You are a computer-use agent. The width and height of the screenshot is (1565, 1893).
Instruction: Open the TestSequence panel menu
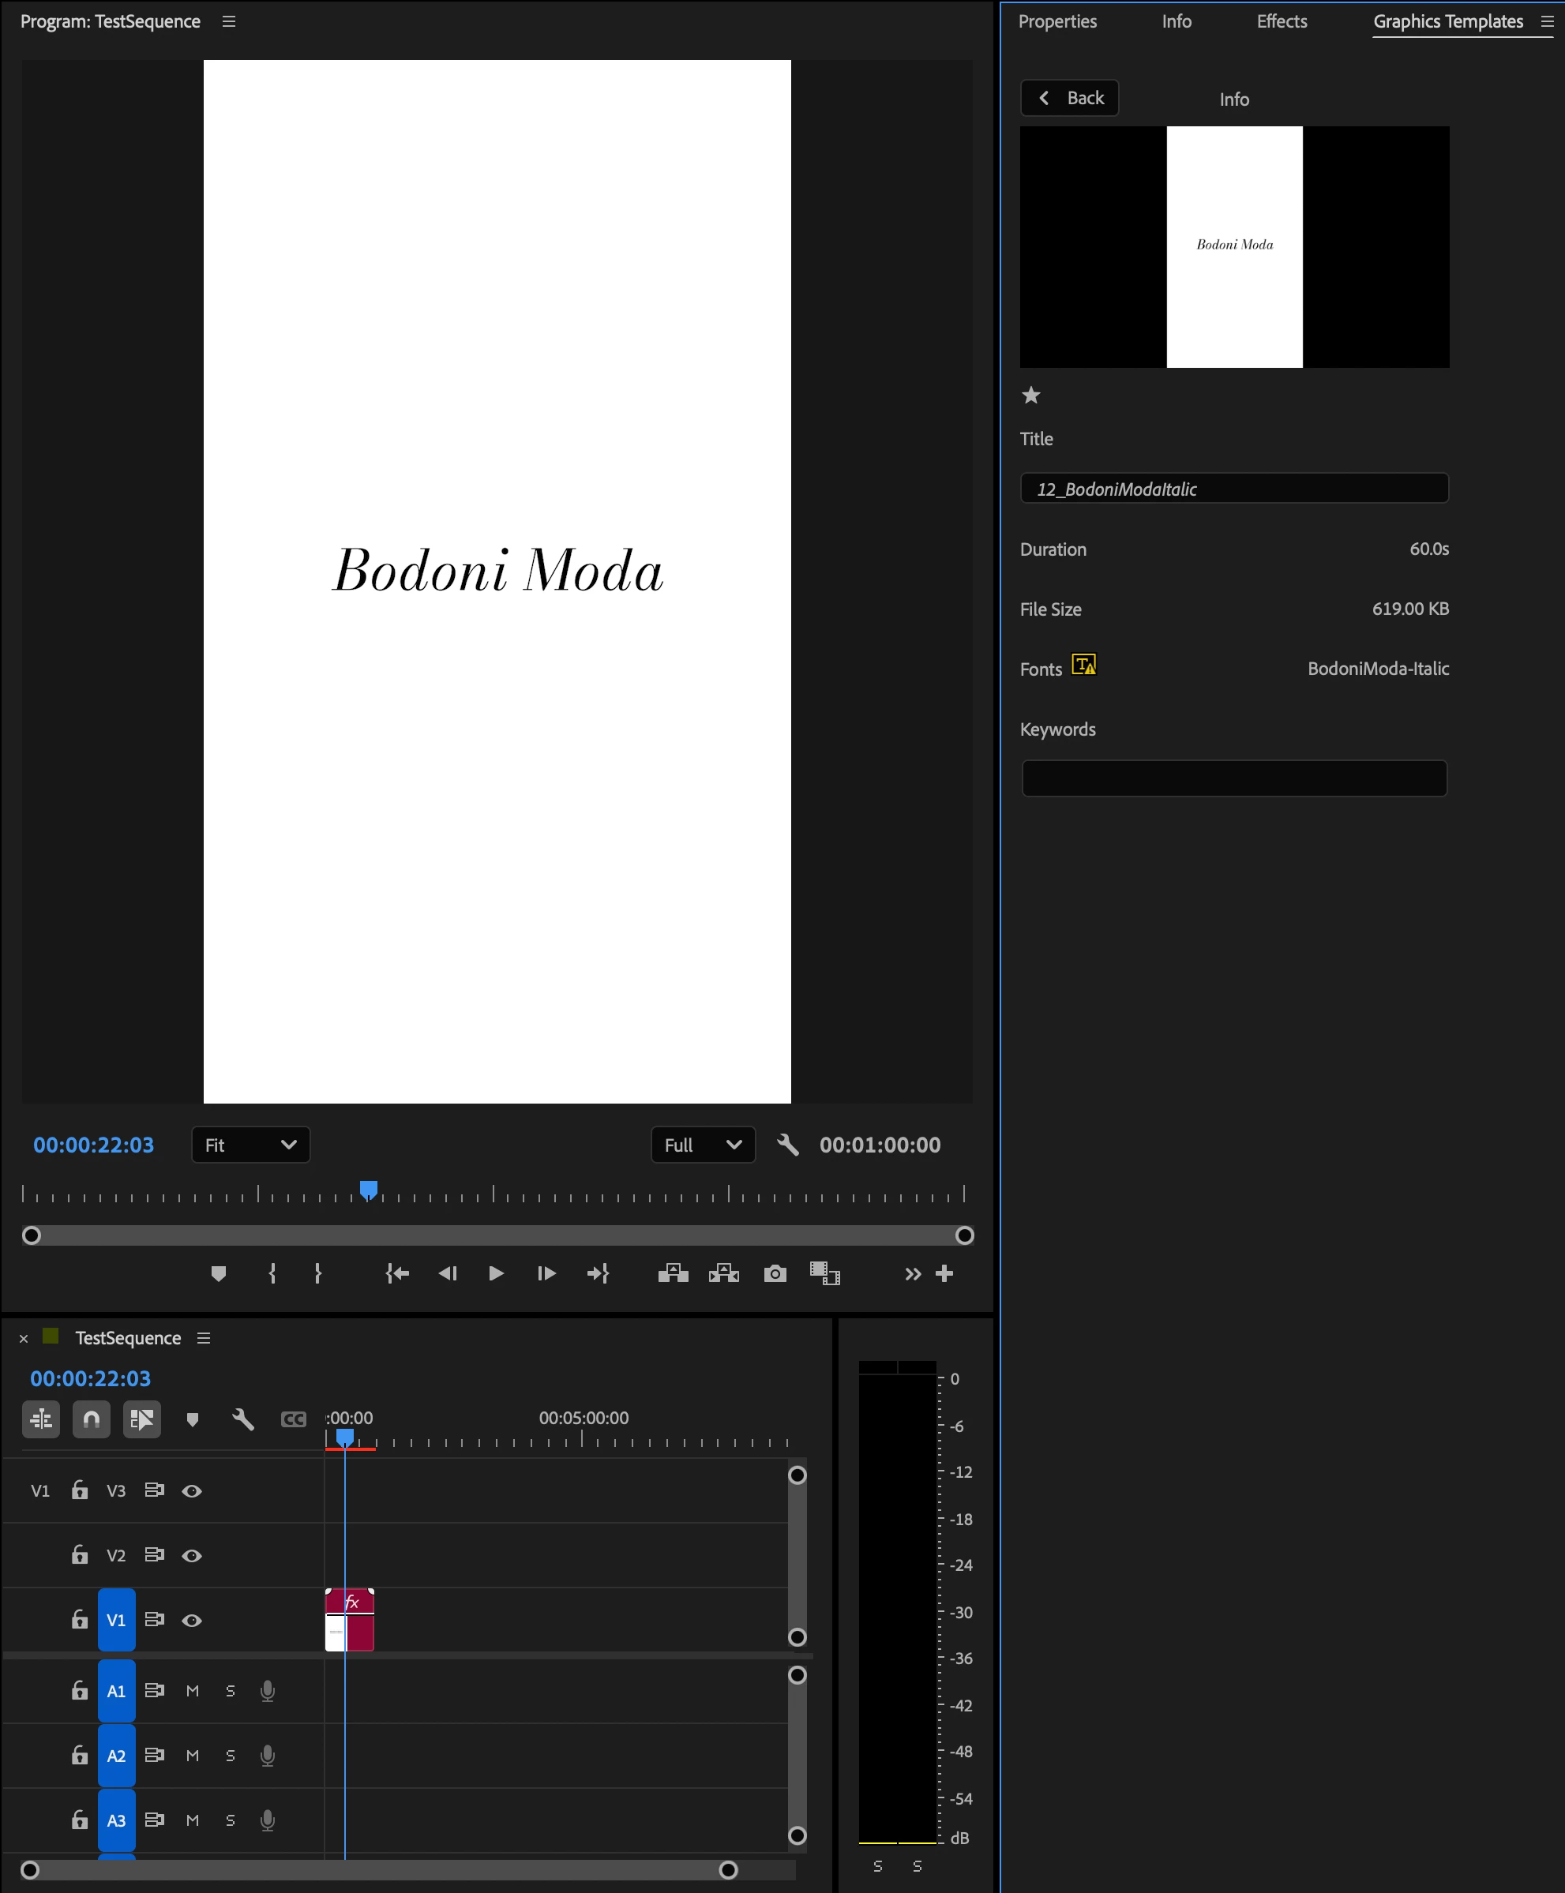tap(204, 1338)
